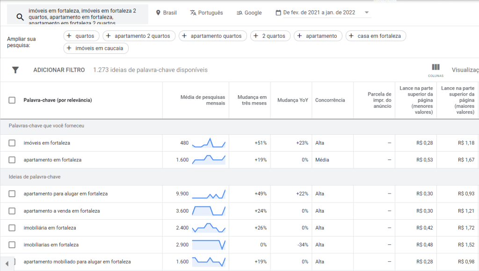The height and width of the screenshot is (271, 479).
Task: Add 'imóveis em caucaia' suggestion chip
Action: pos(96,48)
